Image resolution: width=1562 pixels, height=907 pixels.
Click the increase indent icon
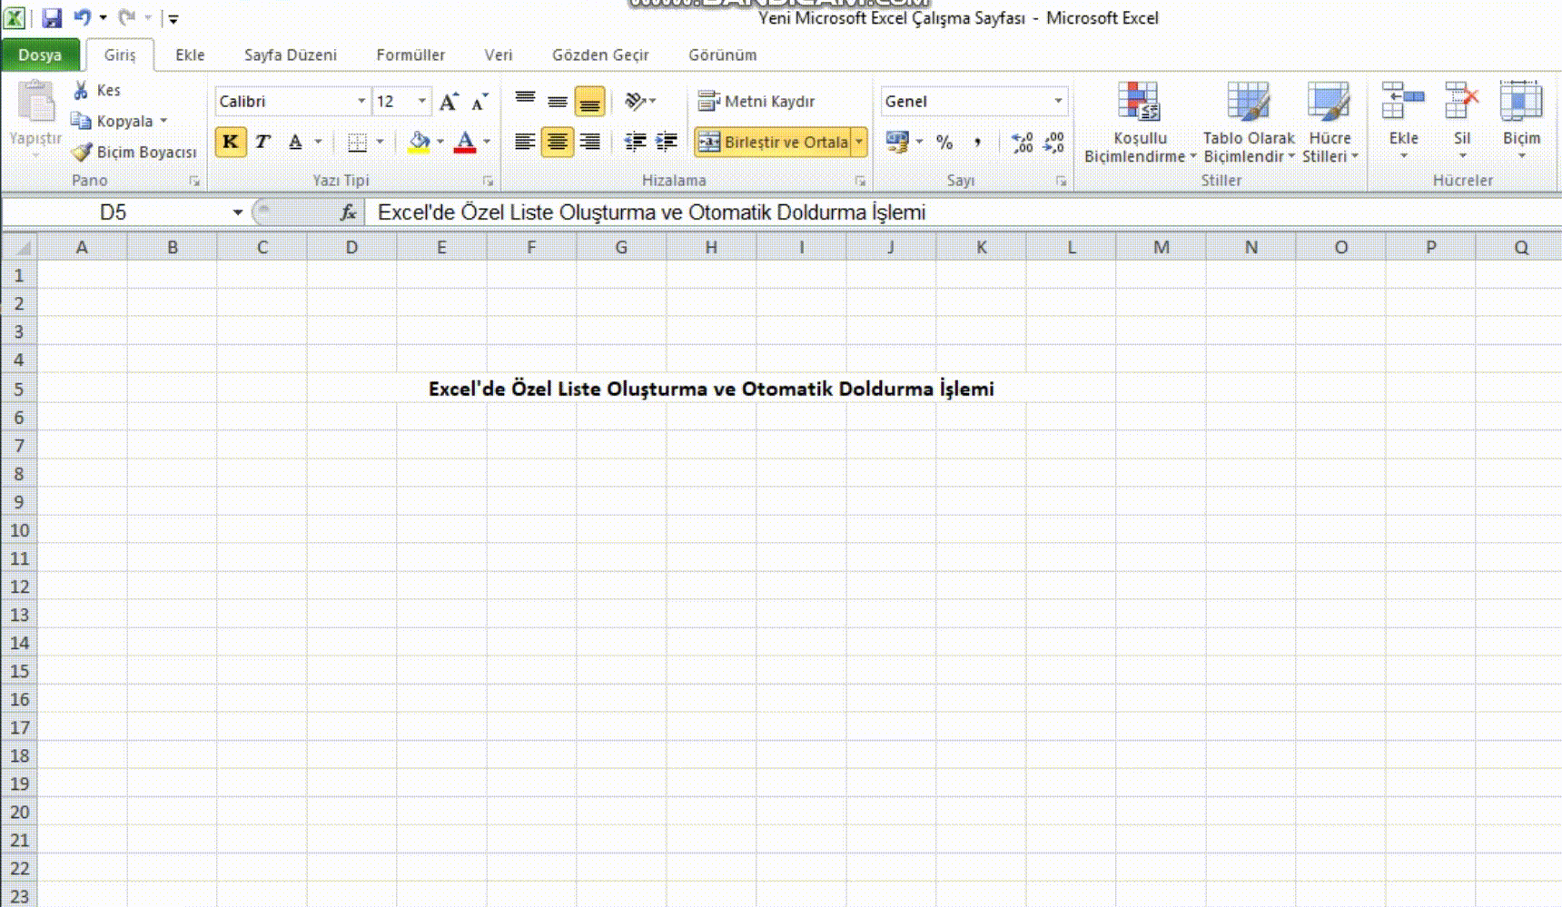tap(667, 142)
